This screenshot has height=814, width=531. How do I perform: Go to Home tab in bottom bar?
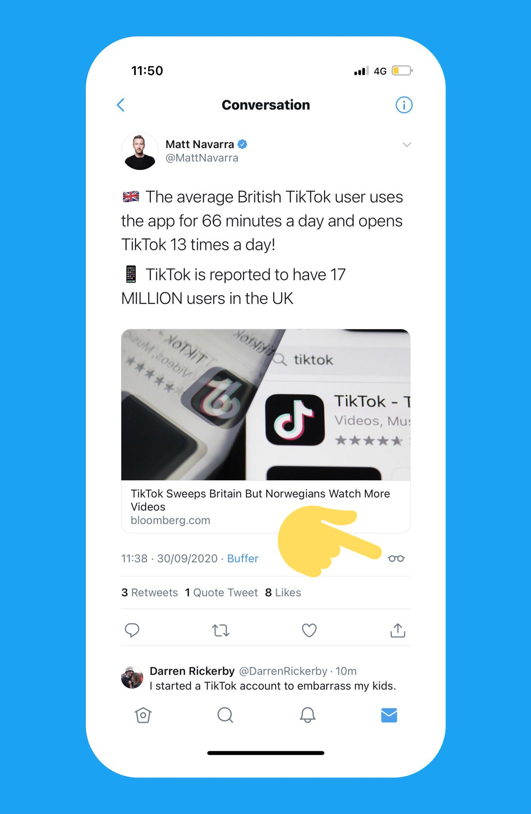[143, 715]
